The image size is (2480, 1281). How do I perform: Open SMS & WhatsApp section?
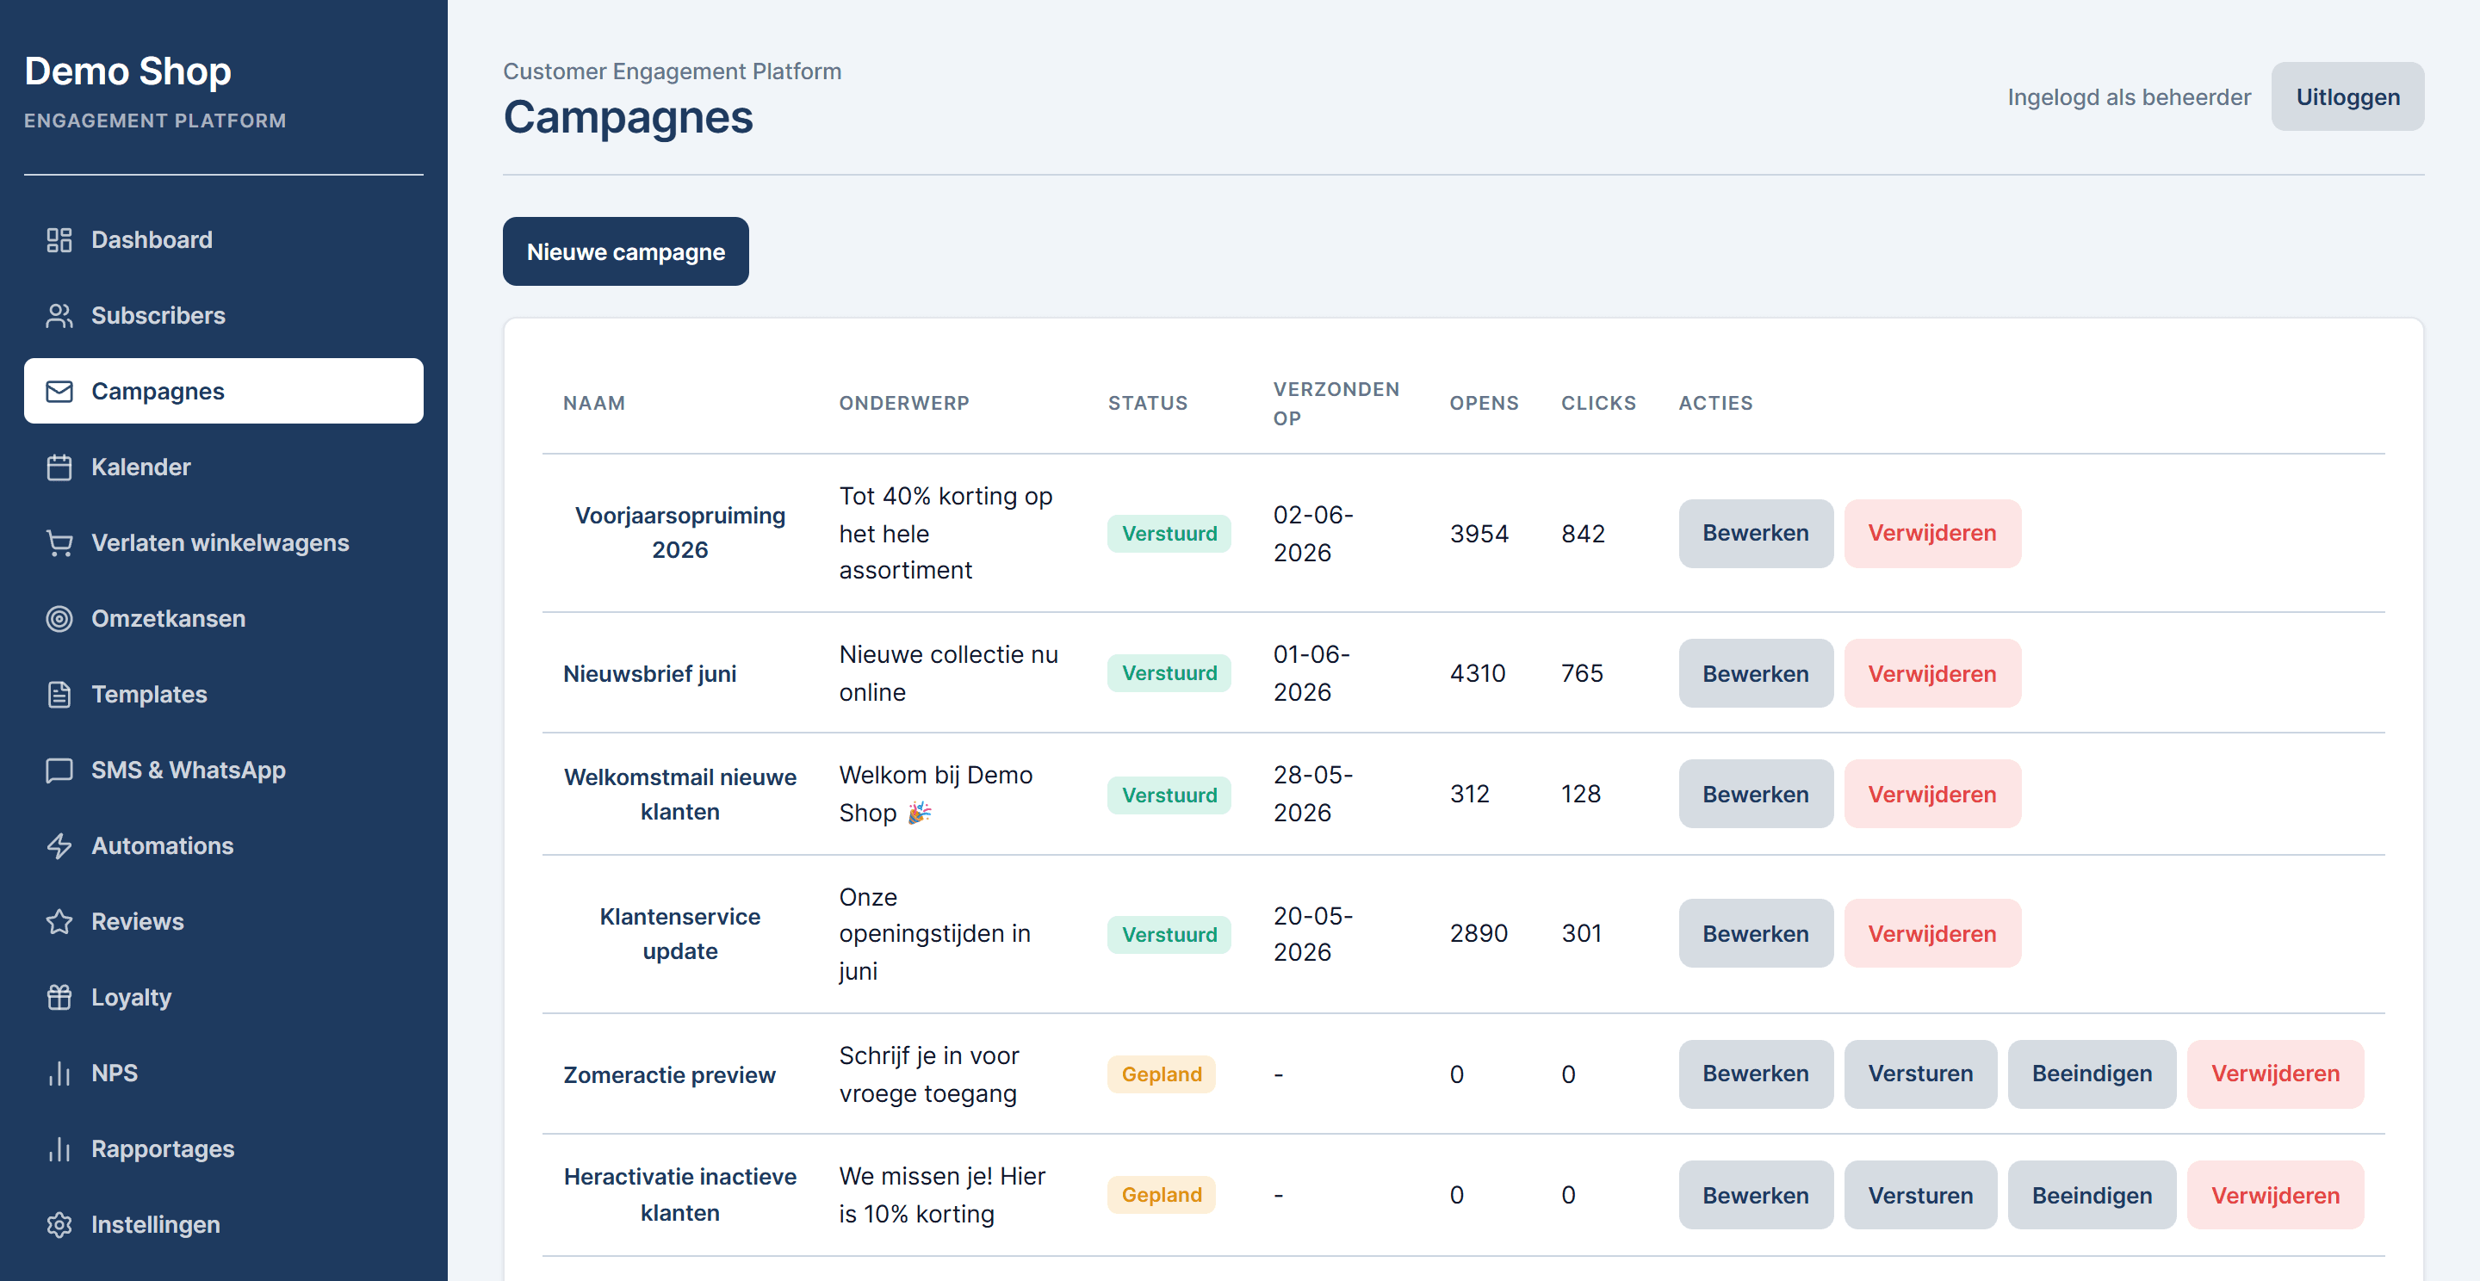(223, 770)
